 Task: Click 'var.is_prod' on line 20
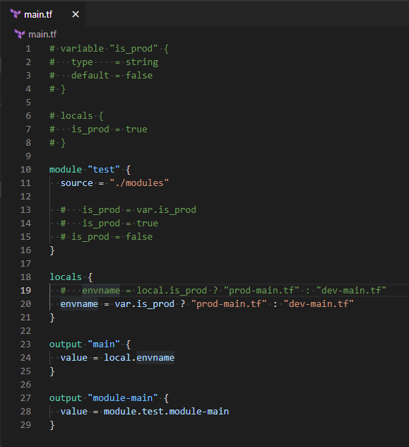click(x=145, y=304)
